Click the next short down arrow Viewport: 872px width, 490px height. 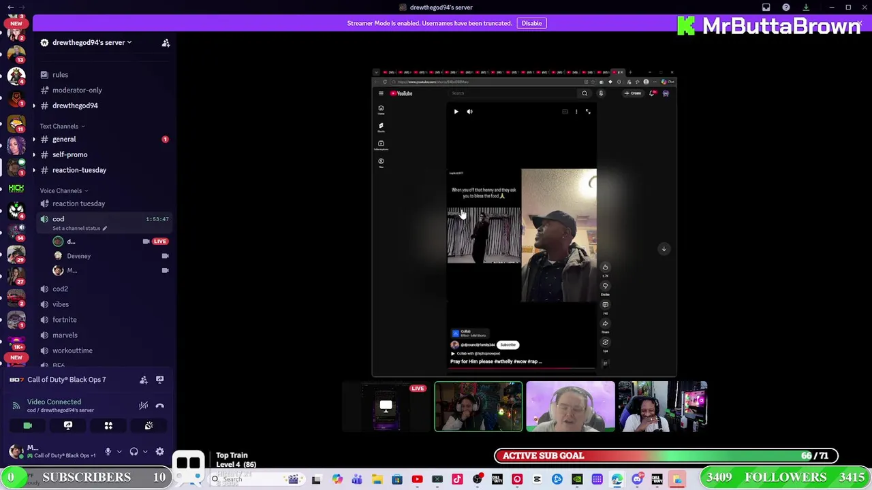[664, 249]
